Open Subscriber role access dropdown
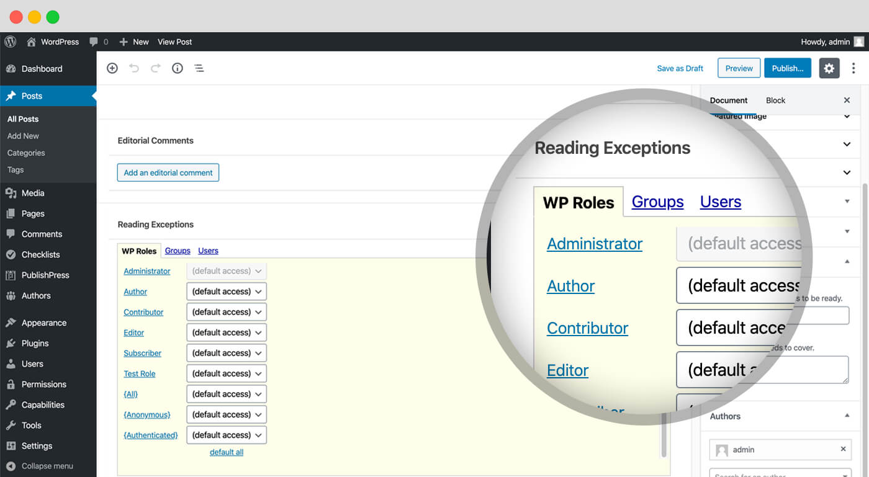 coord(227,353)
